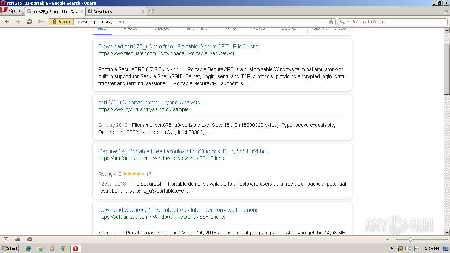
Task: Reload the current page
Action: (30, 22)
